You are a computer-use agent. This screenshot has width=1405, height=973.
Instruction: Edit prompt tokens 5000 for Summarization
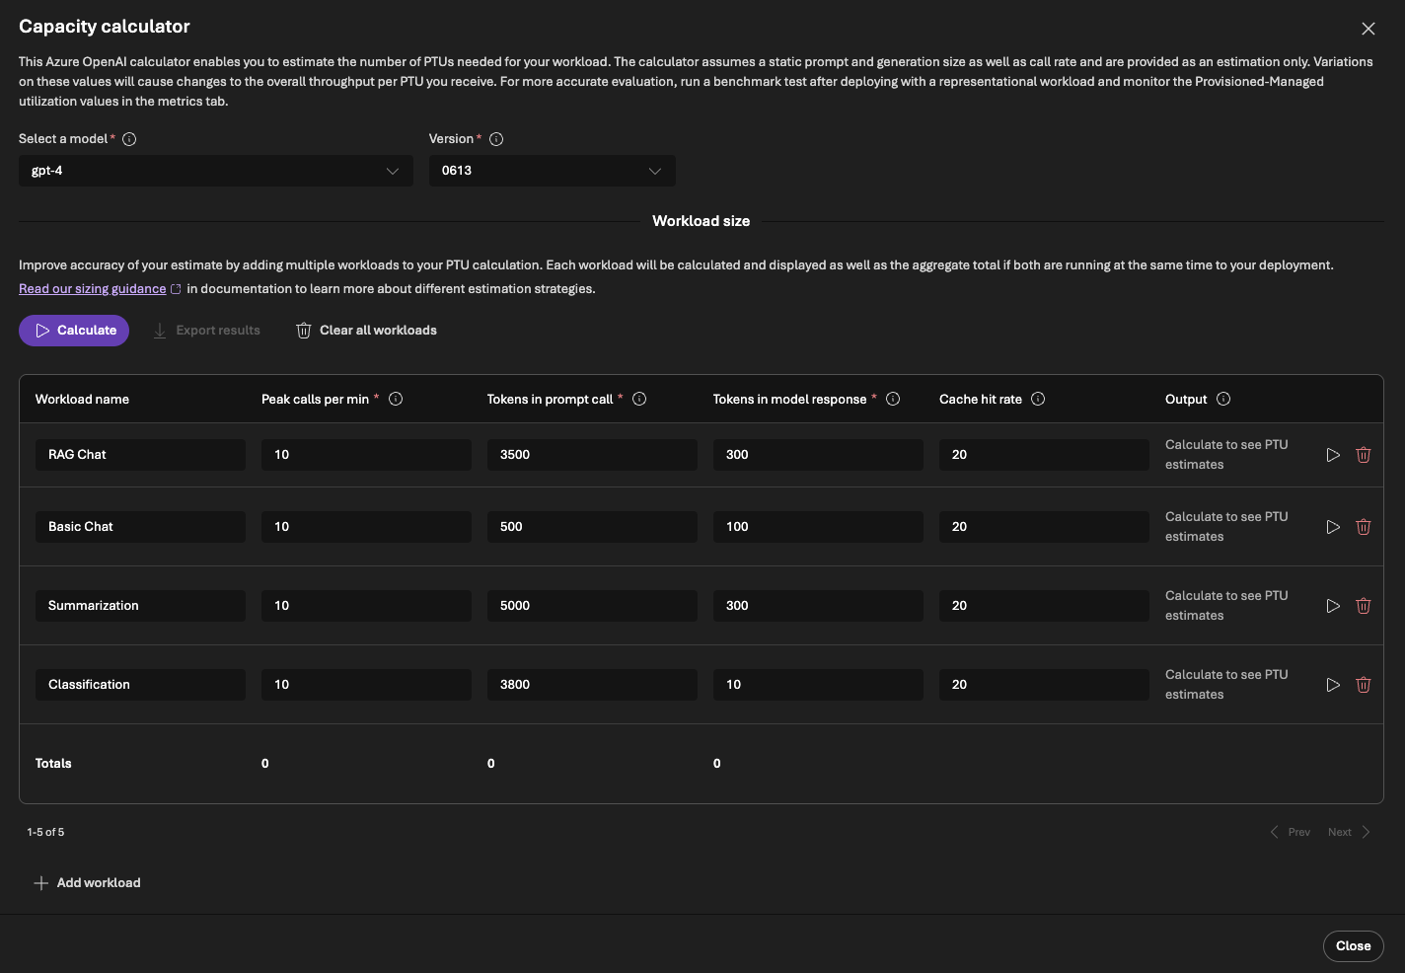592,606
